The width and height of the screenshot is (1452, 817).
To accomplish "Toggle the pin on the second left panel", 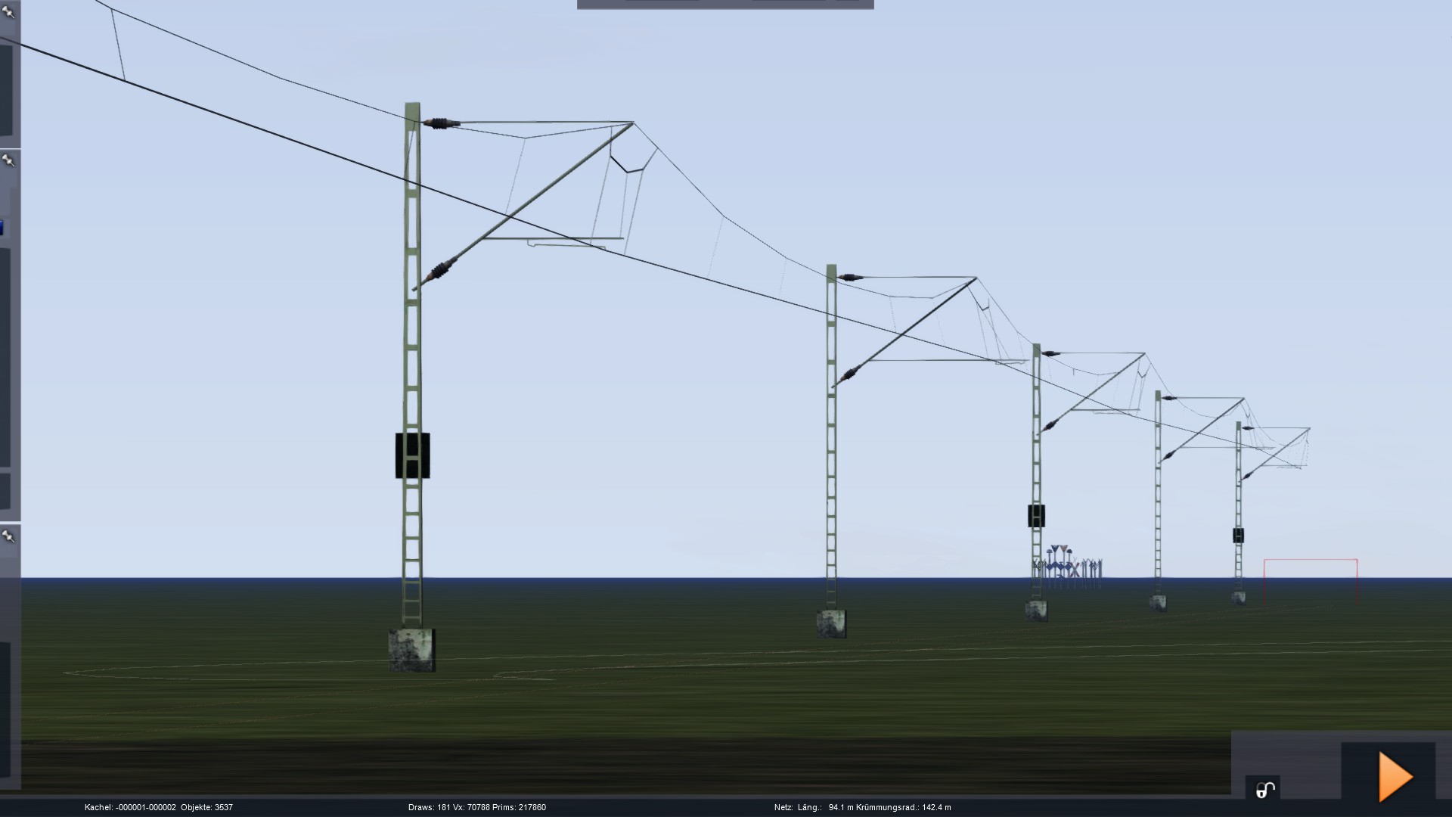I will point(8,160).
